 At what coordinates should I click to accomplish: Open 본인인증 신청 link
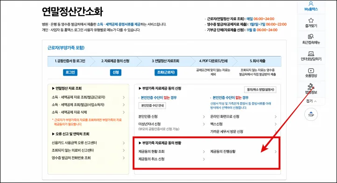tap(148, 117)
